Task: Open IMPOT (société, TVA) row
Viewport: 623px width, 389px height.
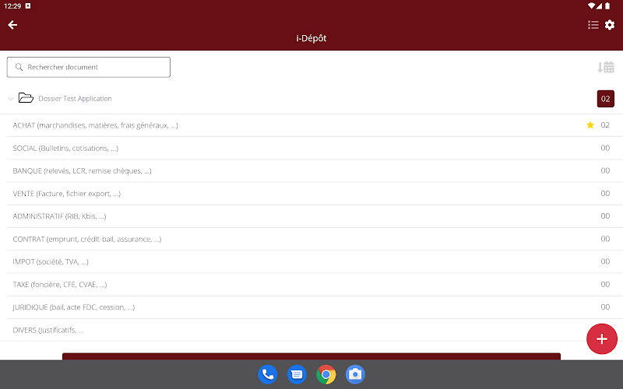Action: (311, 261)
